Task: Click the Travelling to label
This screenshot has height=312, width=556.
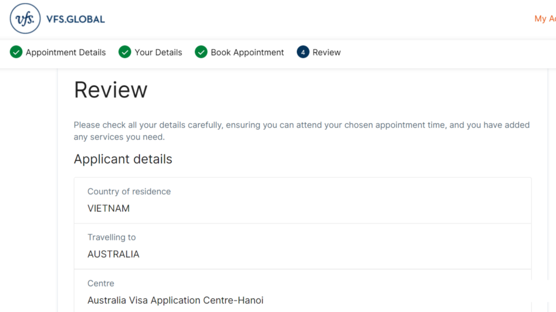Action: [112, 237]
